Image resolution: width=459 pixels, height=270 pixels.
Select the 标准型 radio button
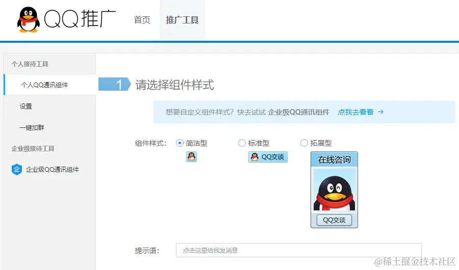(242, 143)
